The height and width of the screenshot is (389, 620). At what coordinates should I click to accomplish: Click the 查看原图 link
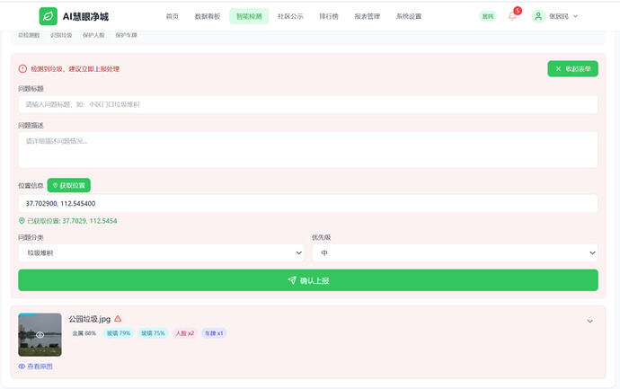[36, 366]
